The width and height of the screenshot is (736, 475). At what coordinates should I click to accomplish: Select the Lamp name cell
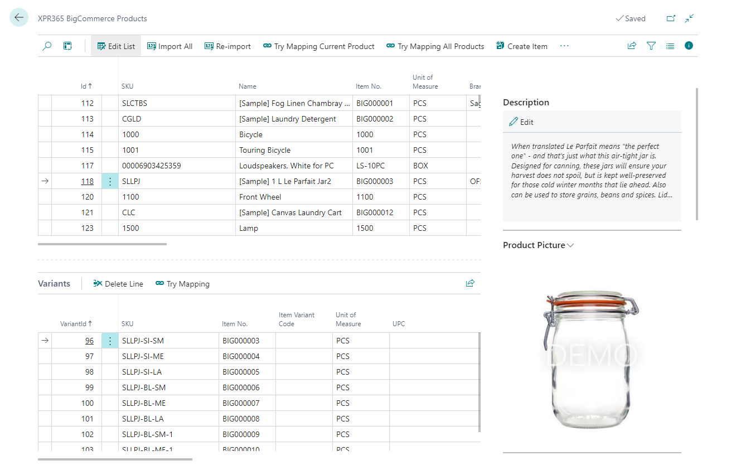click(294, 228)
